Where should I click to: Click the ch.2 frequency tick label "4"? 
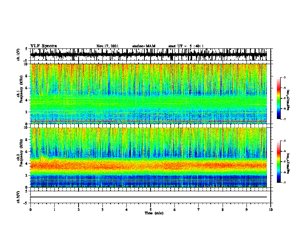27,164
